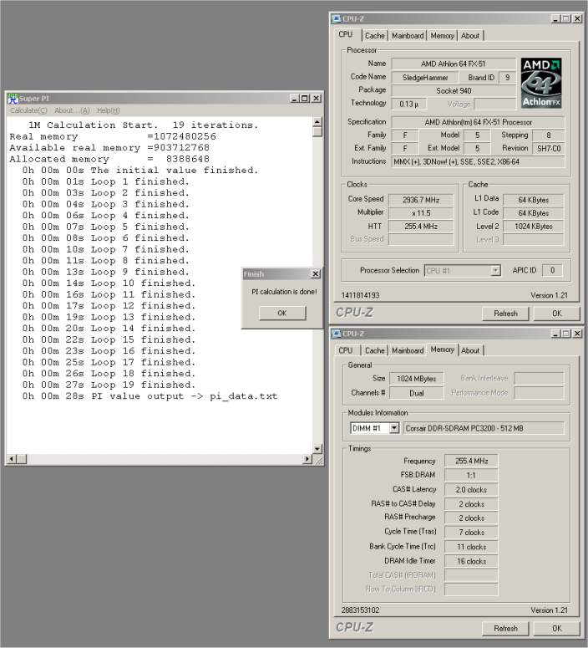Screen dimensions: 588x648
Task: Click the Corsair DDR-SDRAM PC3200 module field
Action: [484, 428]
